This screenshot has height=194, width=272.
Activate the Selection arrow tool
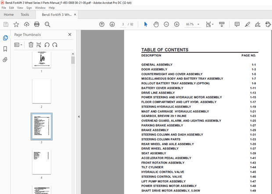tap(146, 24)
